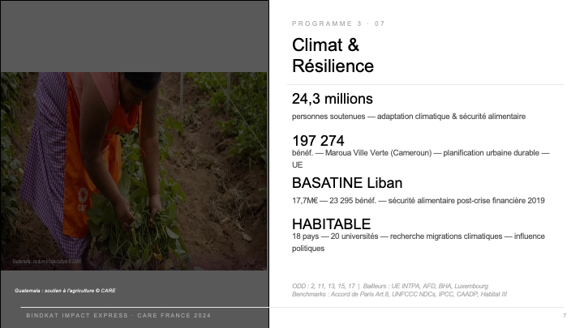Select the page number 7
Screen dimensions: 584x328
click(565, 315)
